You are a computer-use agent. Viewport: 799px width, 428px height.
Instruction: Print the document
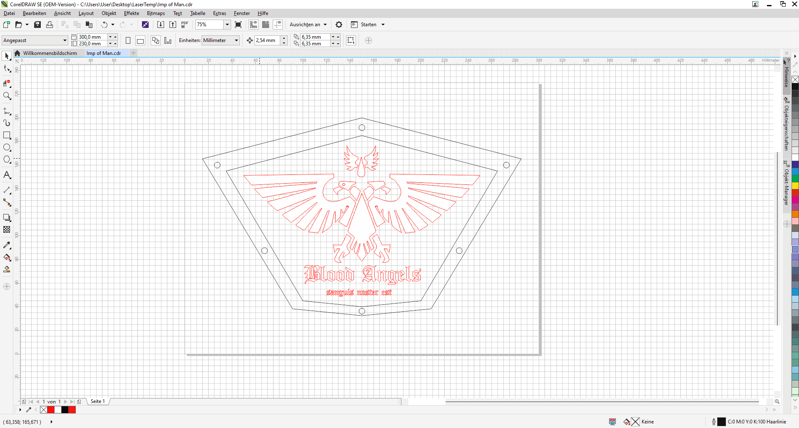tap(50, 25)
